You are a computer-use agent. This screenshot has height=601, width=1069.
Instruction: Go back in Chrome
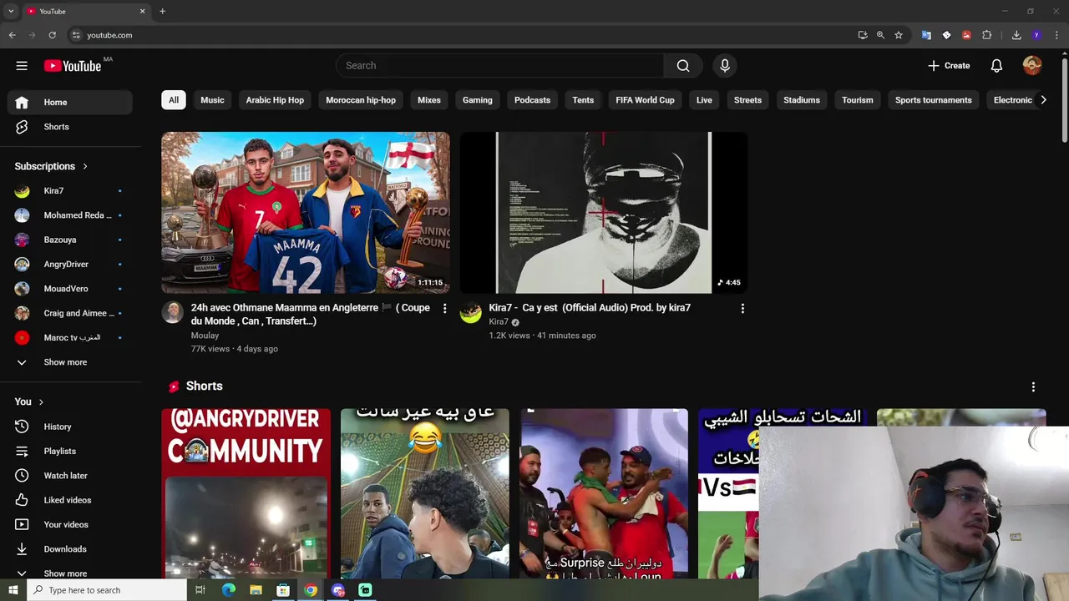point(12,35)
